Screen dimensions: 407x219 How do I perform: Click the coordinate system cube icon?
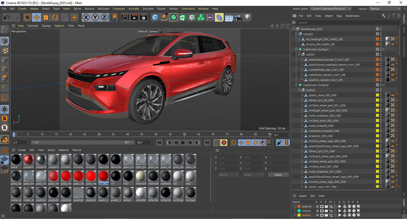114,17
